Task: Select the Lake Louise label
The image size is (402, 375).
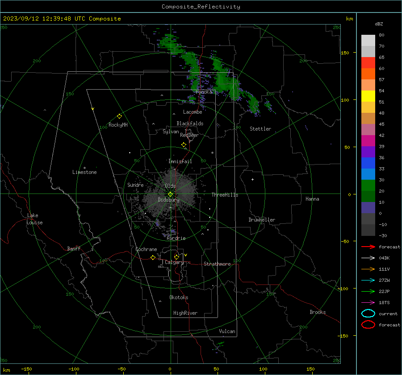Action: pyautogui.click(x=34, y=219)
